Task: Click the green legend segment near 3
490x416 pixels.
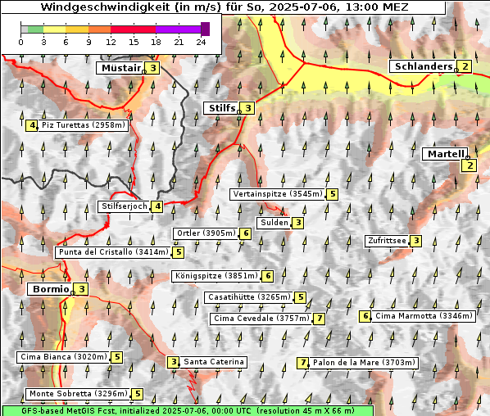Action: [35, 29]
